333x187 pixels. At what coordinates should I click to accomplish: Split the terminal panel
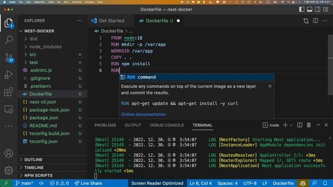(x=300, y=125)
